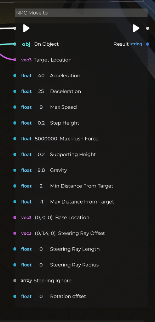Screen dimensions: 155x322
Task: Click the output execution arrow
Action: point(136,28)
